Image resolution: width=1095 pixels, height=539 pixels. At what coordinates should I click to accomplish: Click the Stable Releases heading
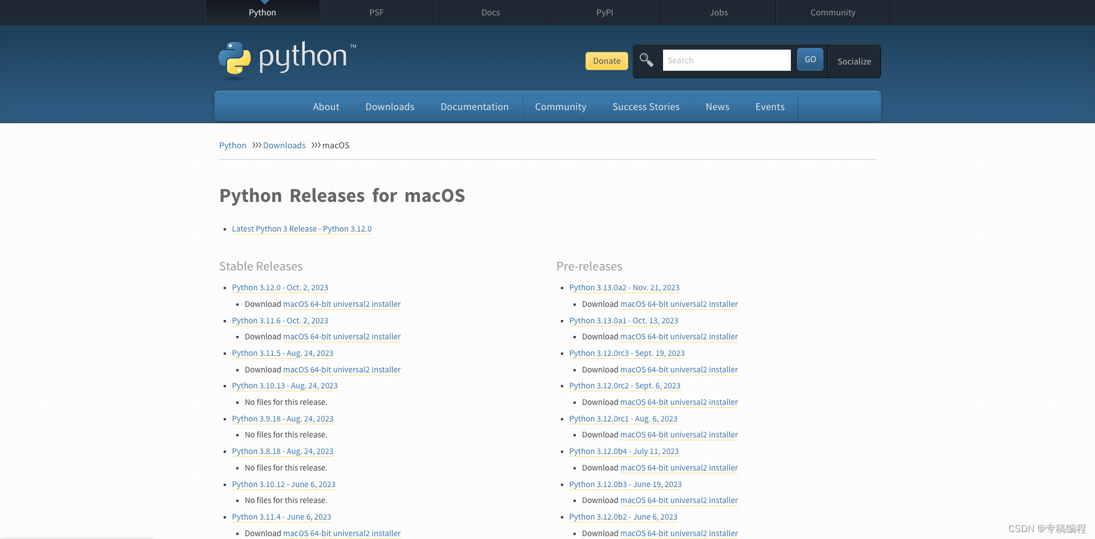(261, 266)
